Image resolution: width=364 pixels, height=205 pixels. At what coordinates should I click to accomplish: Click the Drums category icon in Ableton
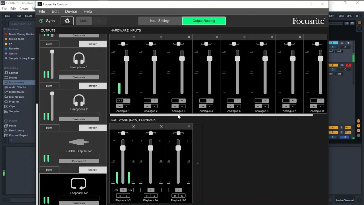(x=6, y=78)
